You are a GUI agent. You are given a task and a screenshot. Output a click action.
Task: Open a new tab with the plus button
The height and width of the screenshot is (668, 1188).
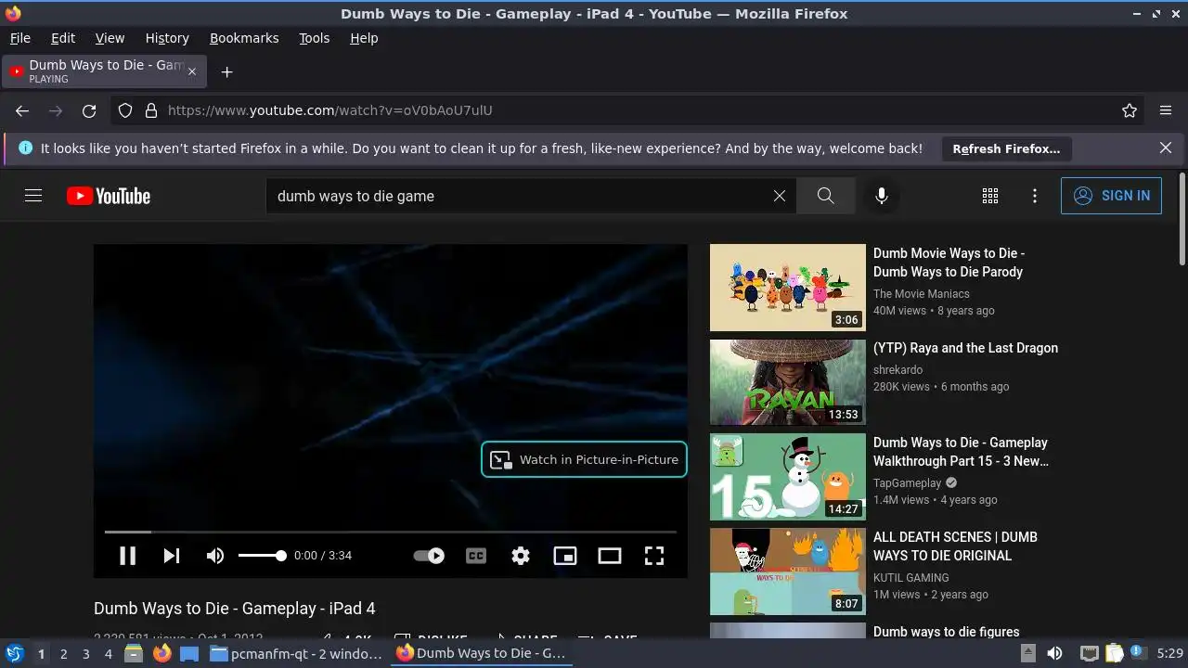[226, 71]
